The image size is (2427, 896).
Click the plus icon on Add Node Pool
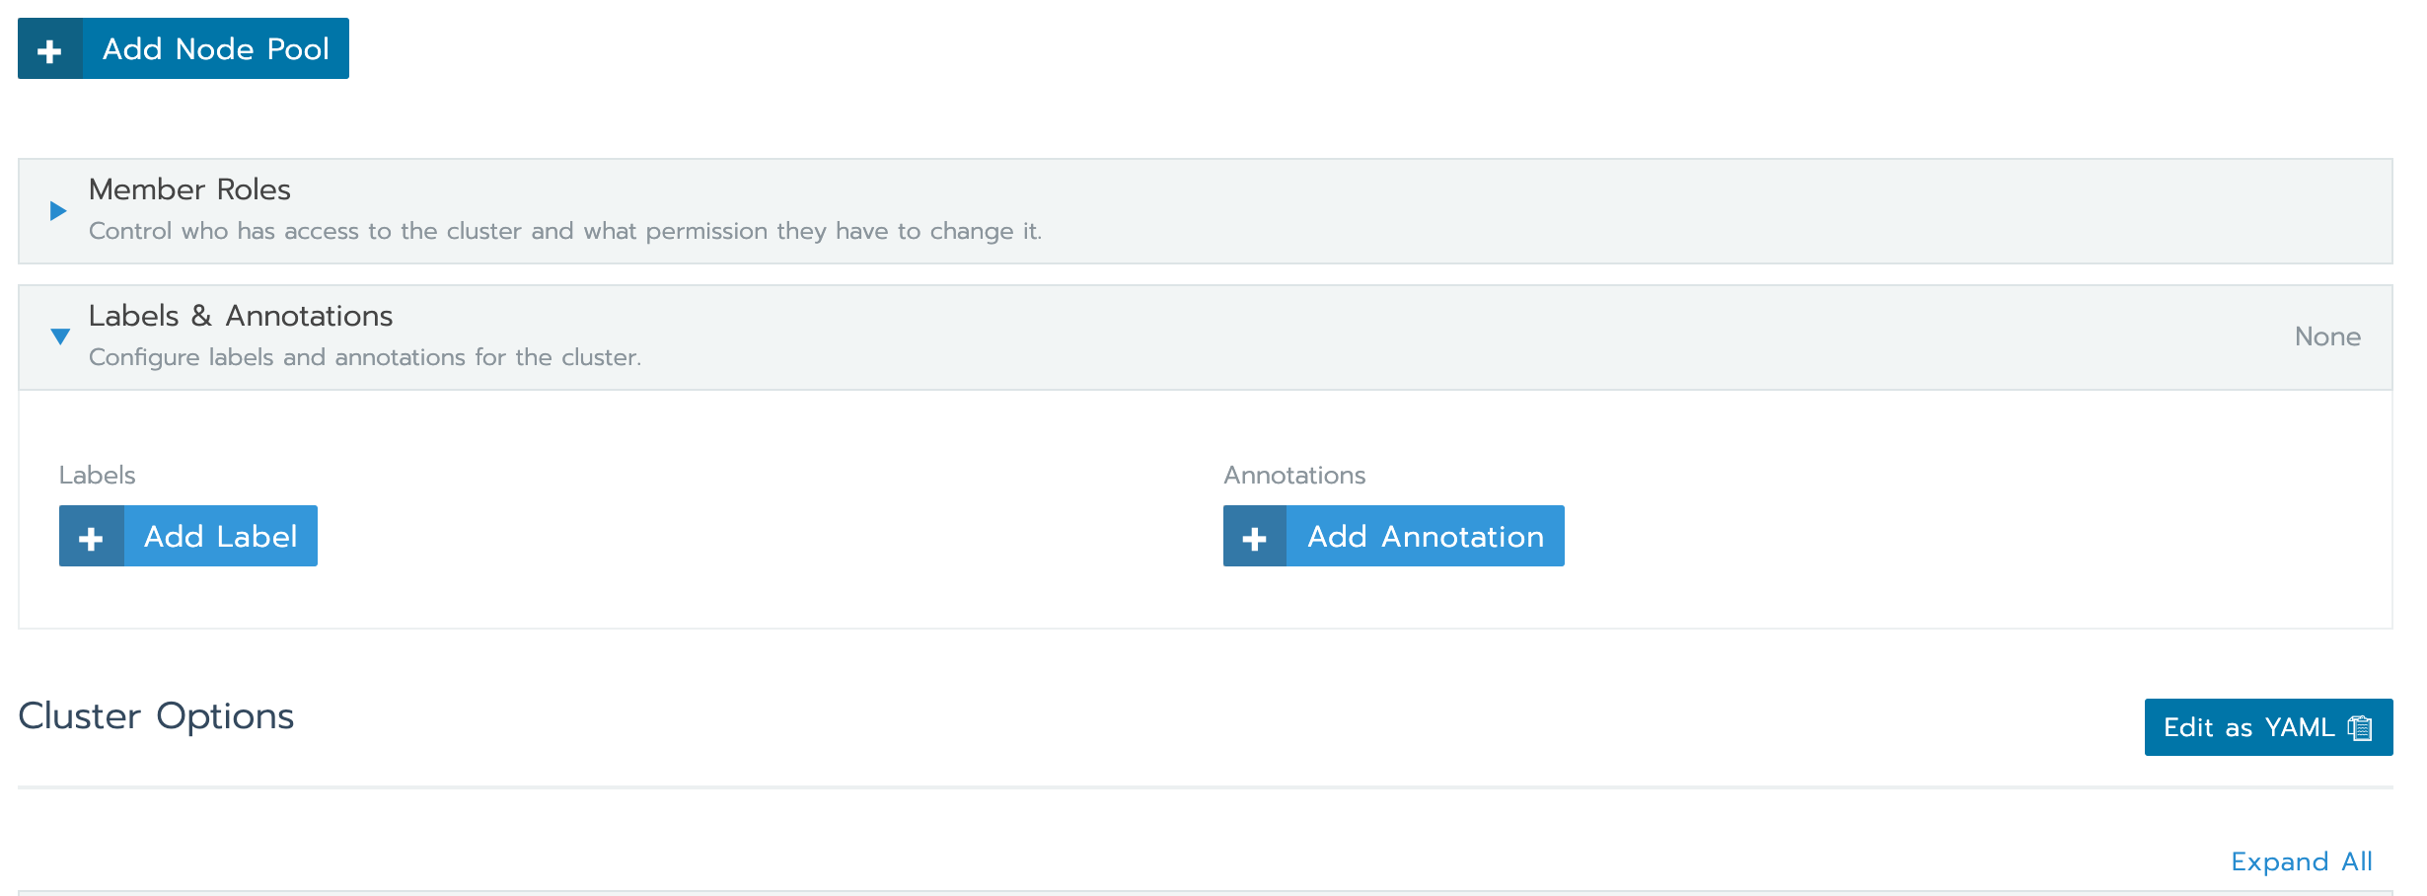tap(50, 47)
